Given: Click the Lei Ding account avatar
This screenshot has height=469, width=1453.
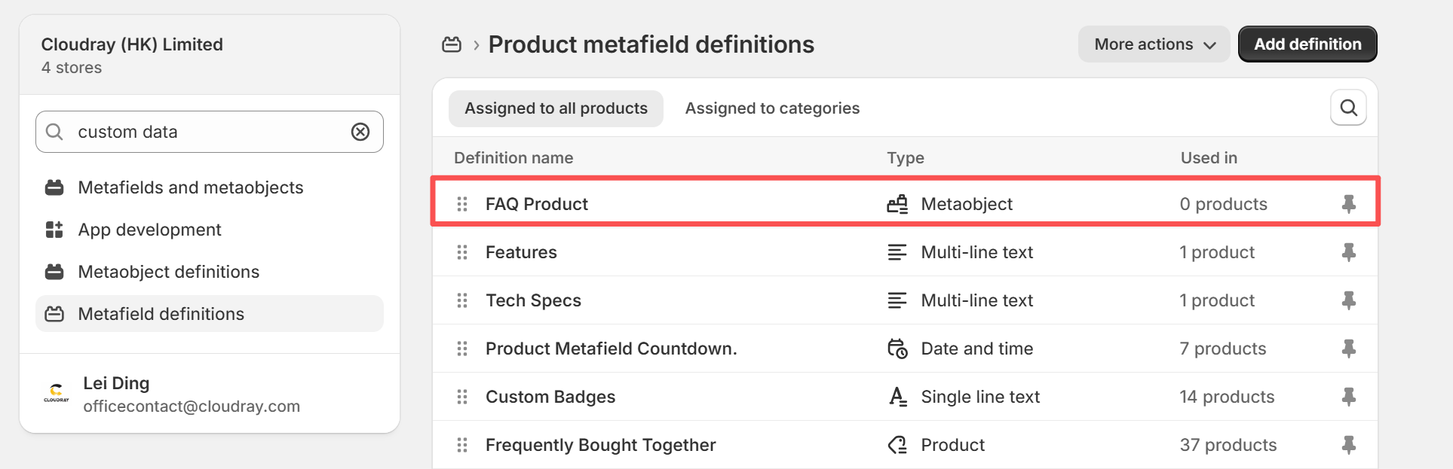Looking at the screenshot, I should [57, 394].
